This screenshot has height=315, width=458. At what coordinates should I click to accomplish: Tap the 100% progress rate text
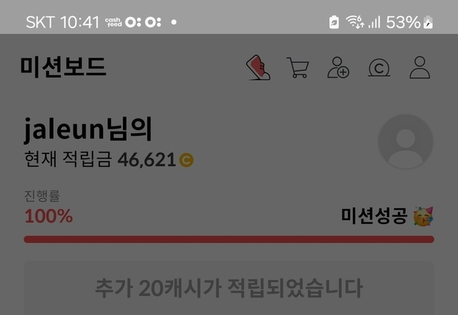click(x=49, y=216)
